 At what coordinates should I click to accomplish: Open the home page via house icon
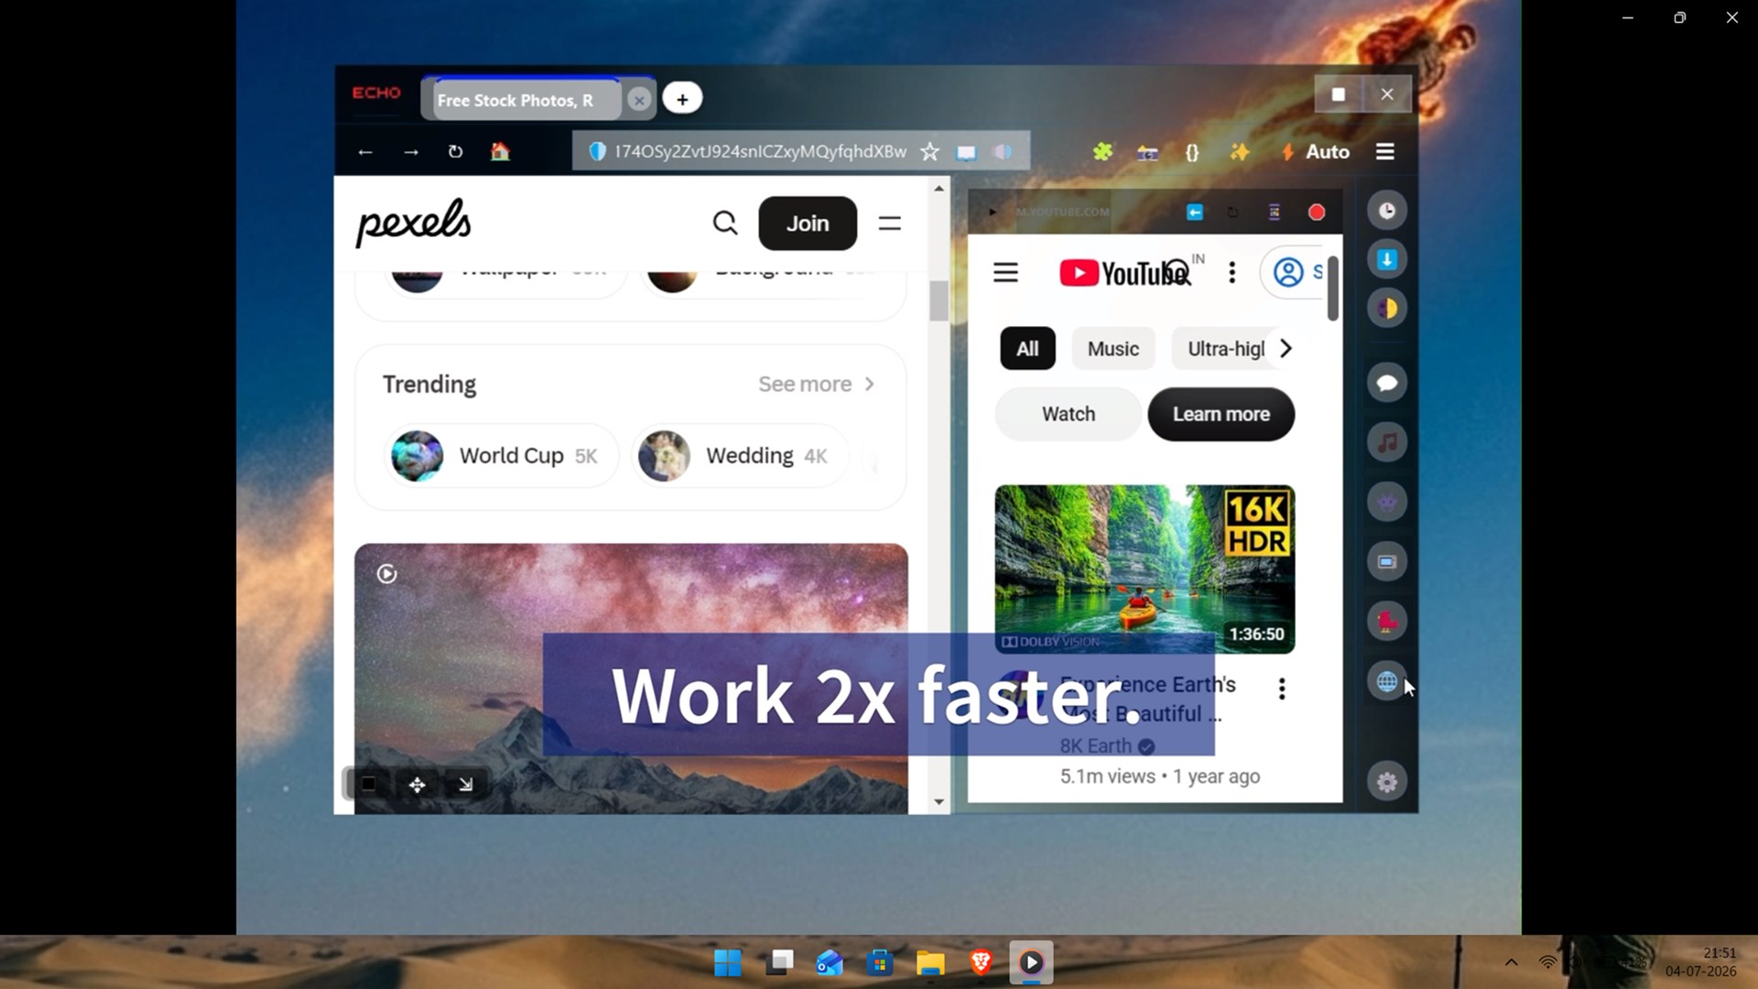(500, 151)
